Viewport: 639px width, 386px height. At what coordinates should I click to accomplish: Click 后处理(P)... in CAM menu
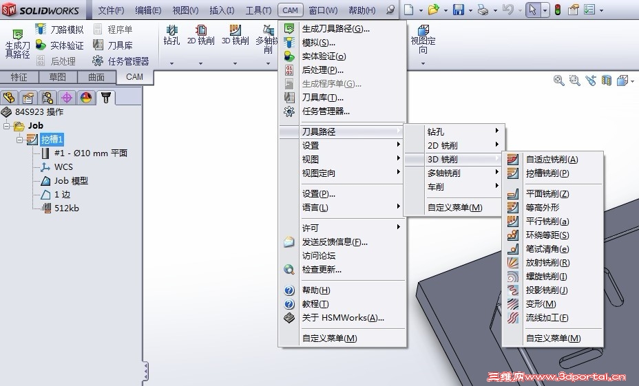[342, 70]
